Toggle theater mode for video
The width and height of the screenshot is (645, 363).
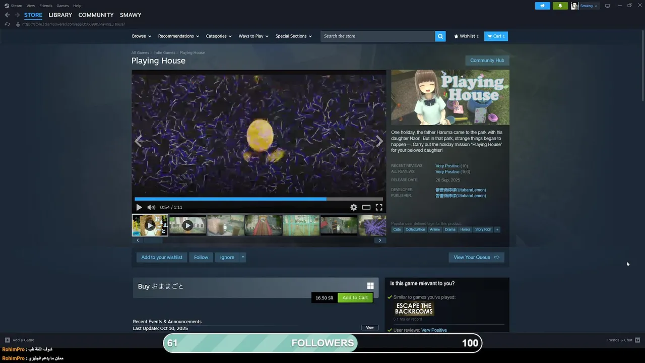tap(366, 207)
